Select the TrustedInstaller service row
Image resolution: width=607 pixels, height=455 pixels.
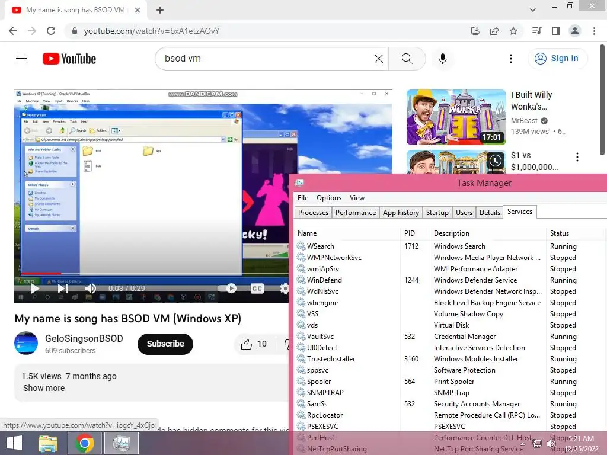pos(449,359)
